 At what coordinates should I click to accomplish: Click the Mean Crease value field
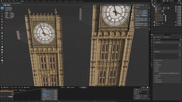pyautogui.click(x=141, y=25)
